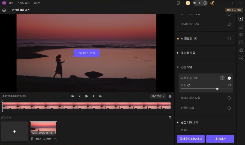Open the 시간 (3s) dropdown

coord(158,96)
